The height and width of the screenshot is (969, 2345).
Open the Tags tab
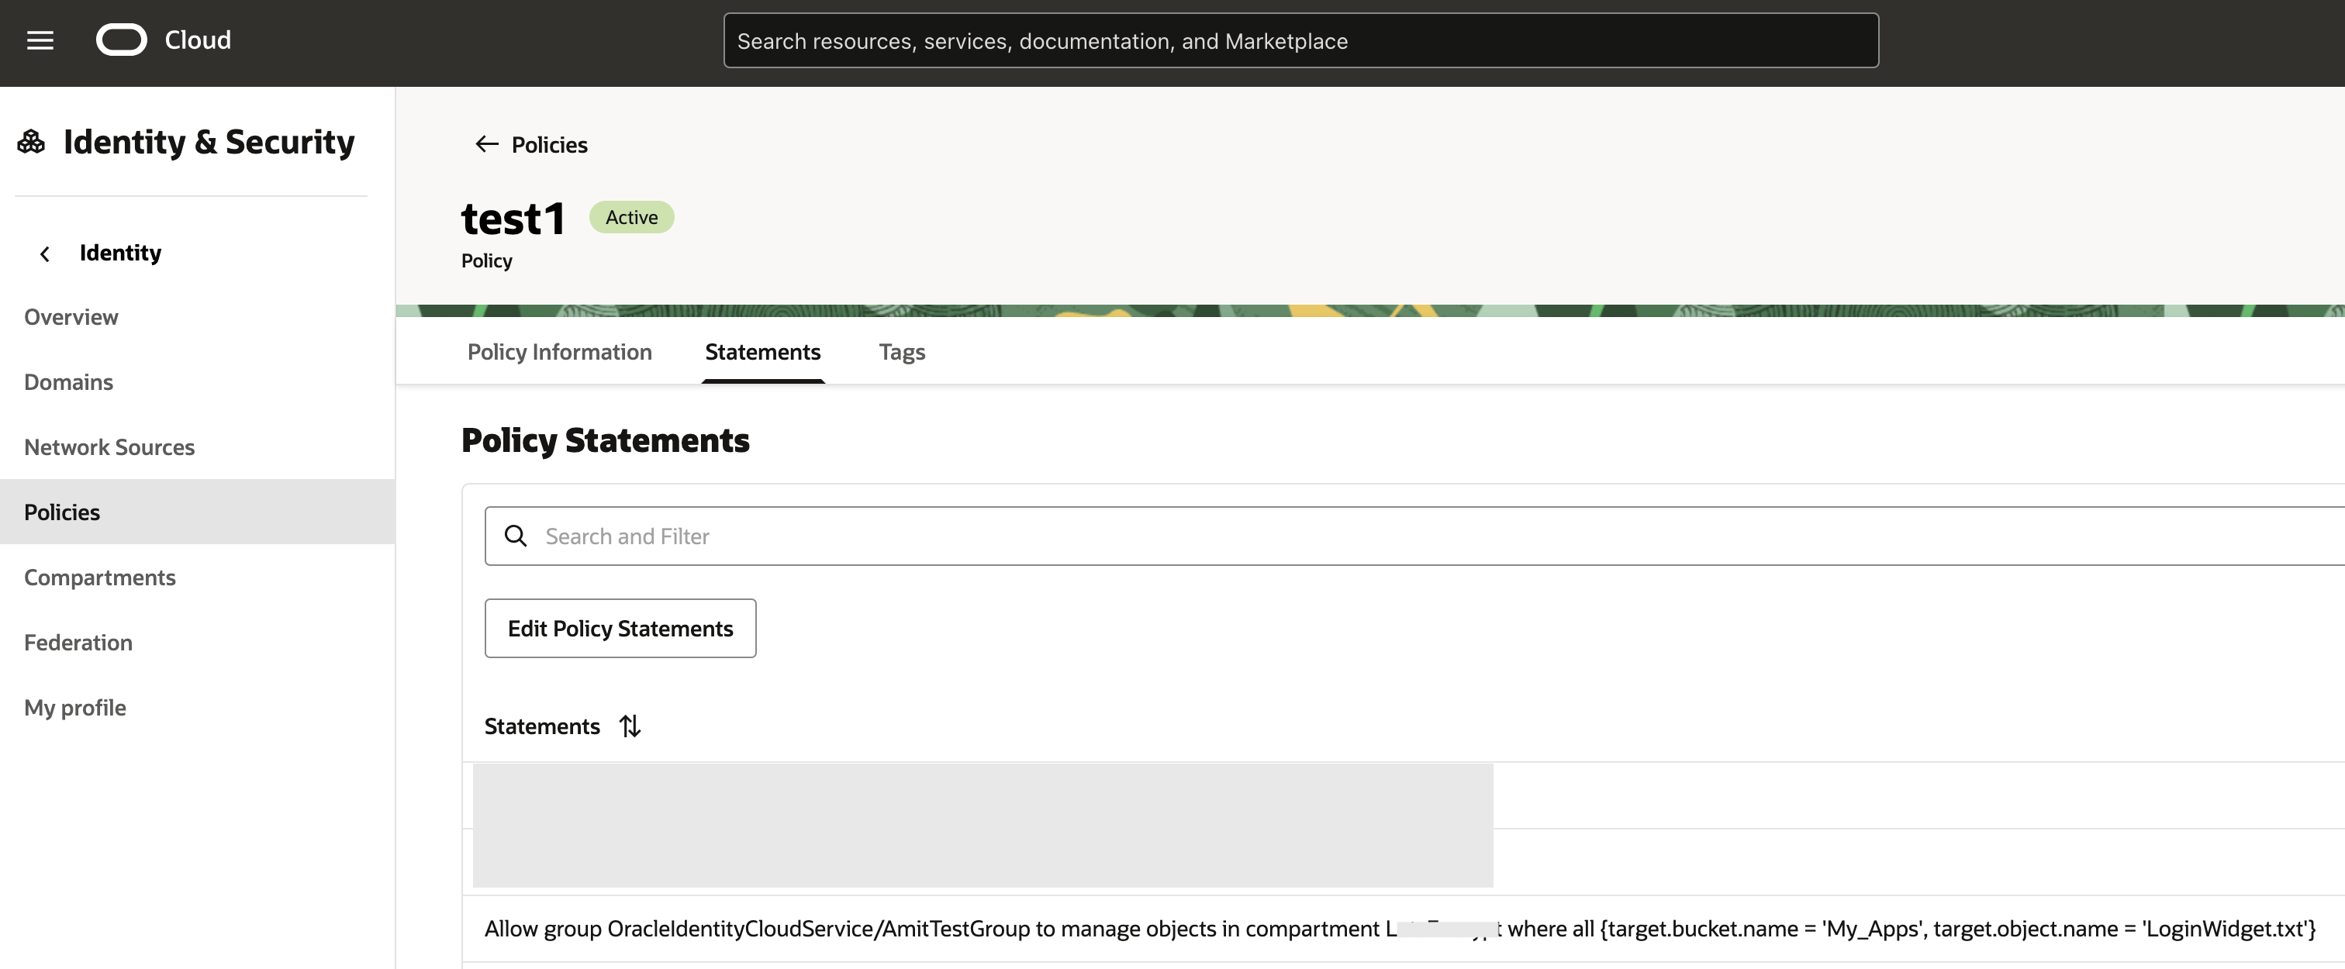coord(901,352)
